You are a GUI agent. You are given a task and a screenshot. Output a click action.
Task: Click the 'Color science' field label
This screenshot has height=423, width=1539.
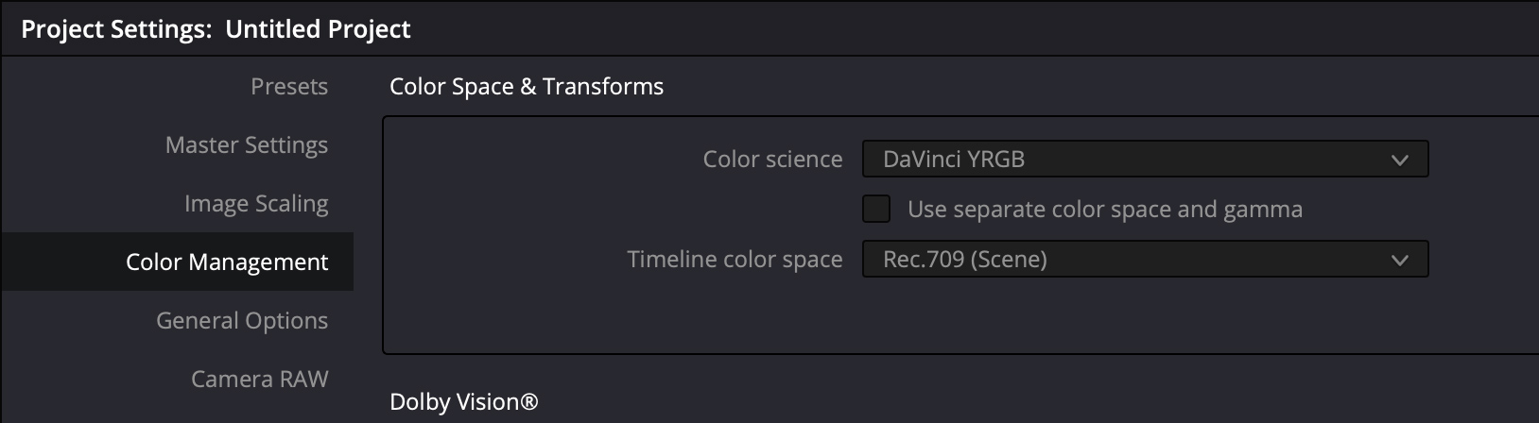click(772, 160)
